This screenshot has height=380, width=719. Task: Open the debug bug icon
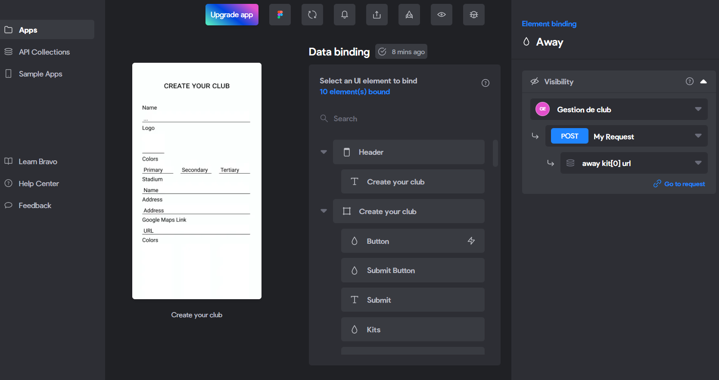[x=474, y=15]
